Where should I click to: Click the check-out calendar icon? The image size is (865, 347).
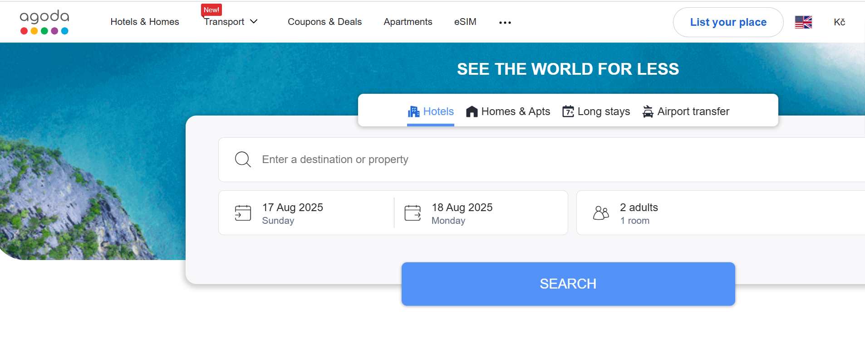click(413, 213)
